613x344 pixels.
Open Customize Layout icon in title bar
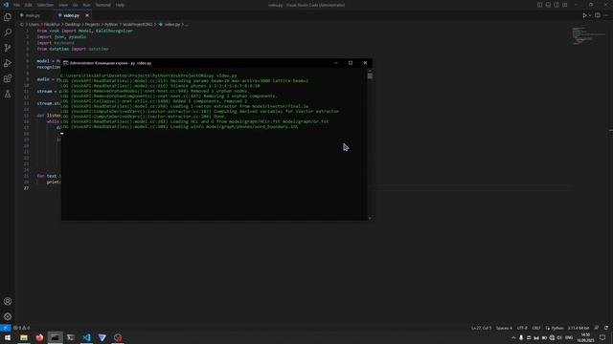565,5
